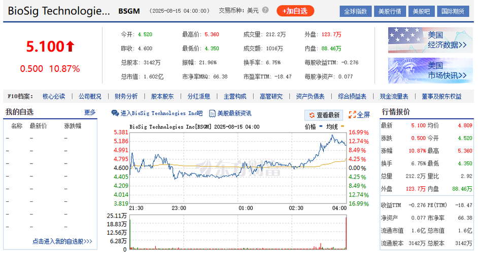Viewport: 478px width, 253px height.
Task: Click the 价格 legend blue swatch
Action: click(x=321, y=126)
